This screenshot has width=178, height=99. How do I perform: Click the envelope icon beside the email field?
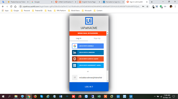[x=75, y=78]
